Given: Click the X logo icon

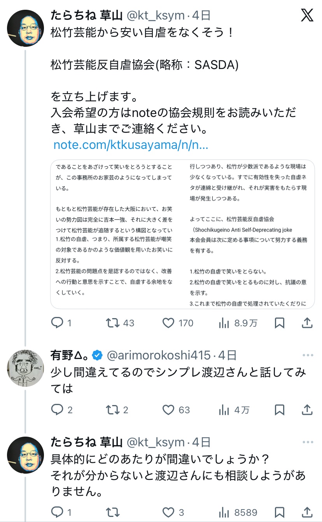Looking at the screenshot, I should point(307,16).
